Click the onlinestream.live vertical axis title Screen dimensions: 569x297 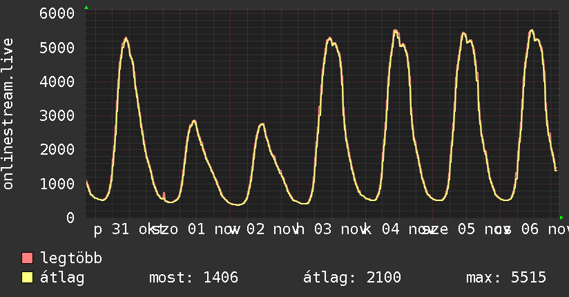pos(8,114)
